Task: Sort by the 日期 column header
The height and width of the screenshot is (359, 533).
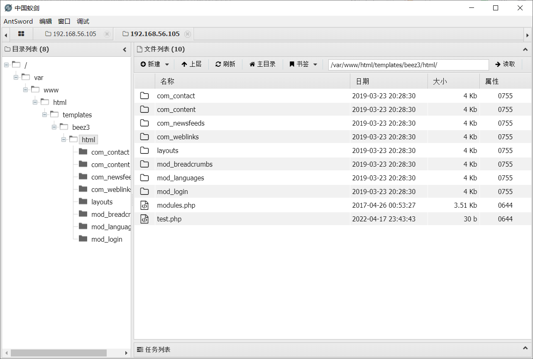Action: click(x=389, y=81)
